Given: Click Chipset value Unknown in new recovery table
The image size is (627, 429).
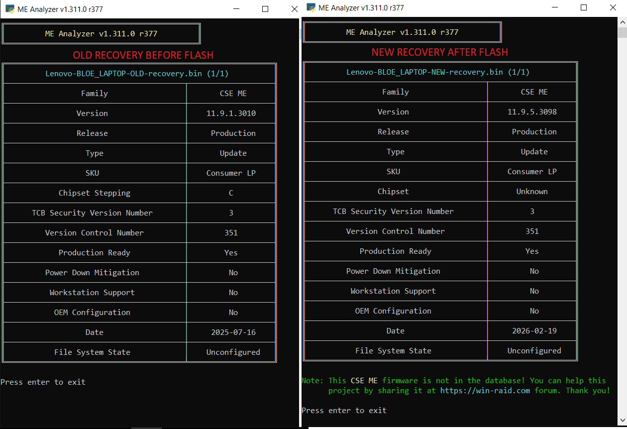Looking at the screenshot, I should pyautogui.click(x=532, y=192).
